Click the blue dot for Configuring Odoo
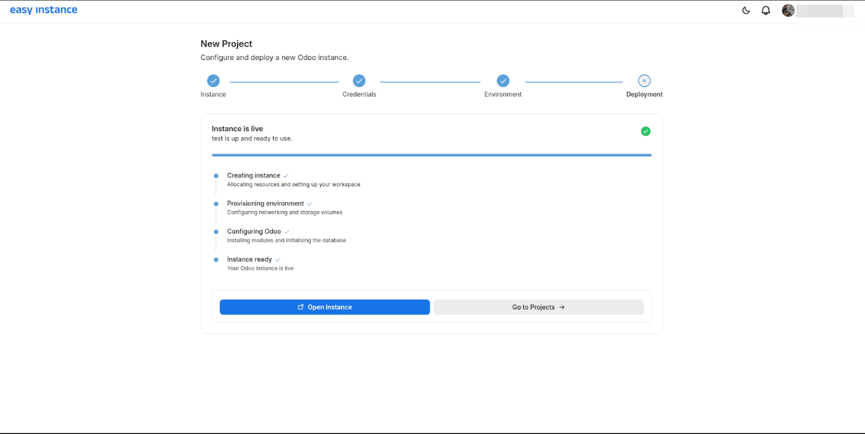The width and height of the screenshot is (865, 434). coord(216,232)
